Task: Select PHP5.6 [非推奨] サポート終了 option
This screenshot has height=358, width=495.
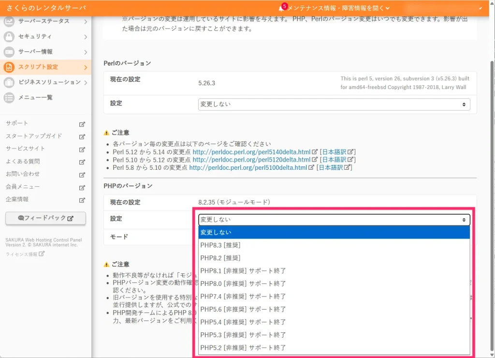Action: pos(334,309)
